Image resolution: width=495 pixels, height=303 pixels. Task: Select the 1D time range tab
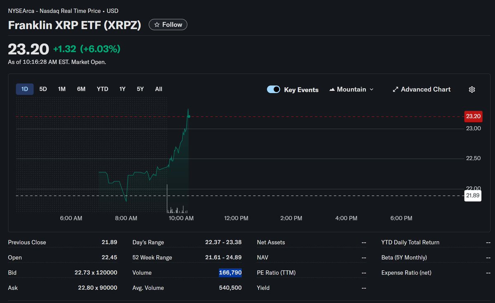pyautogui.click(x=25, y=89)
